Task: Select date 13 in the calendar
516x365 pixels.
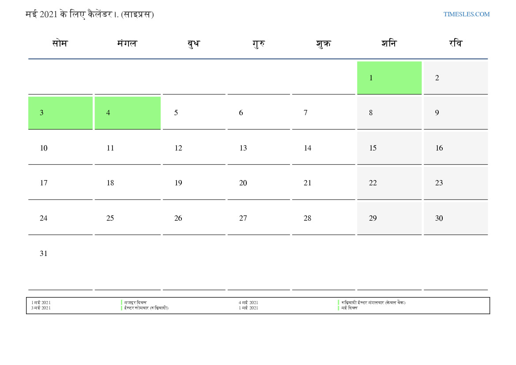Action: [259, 148]
